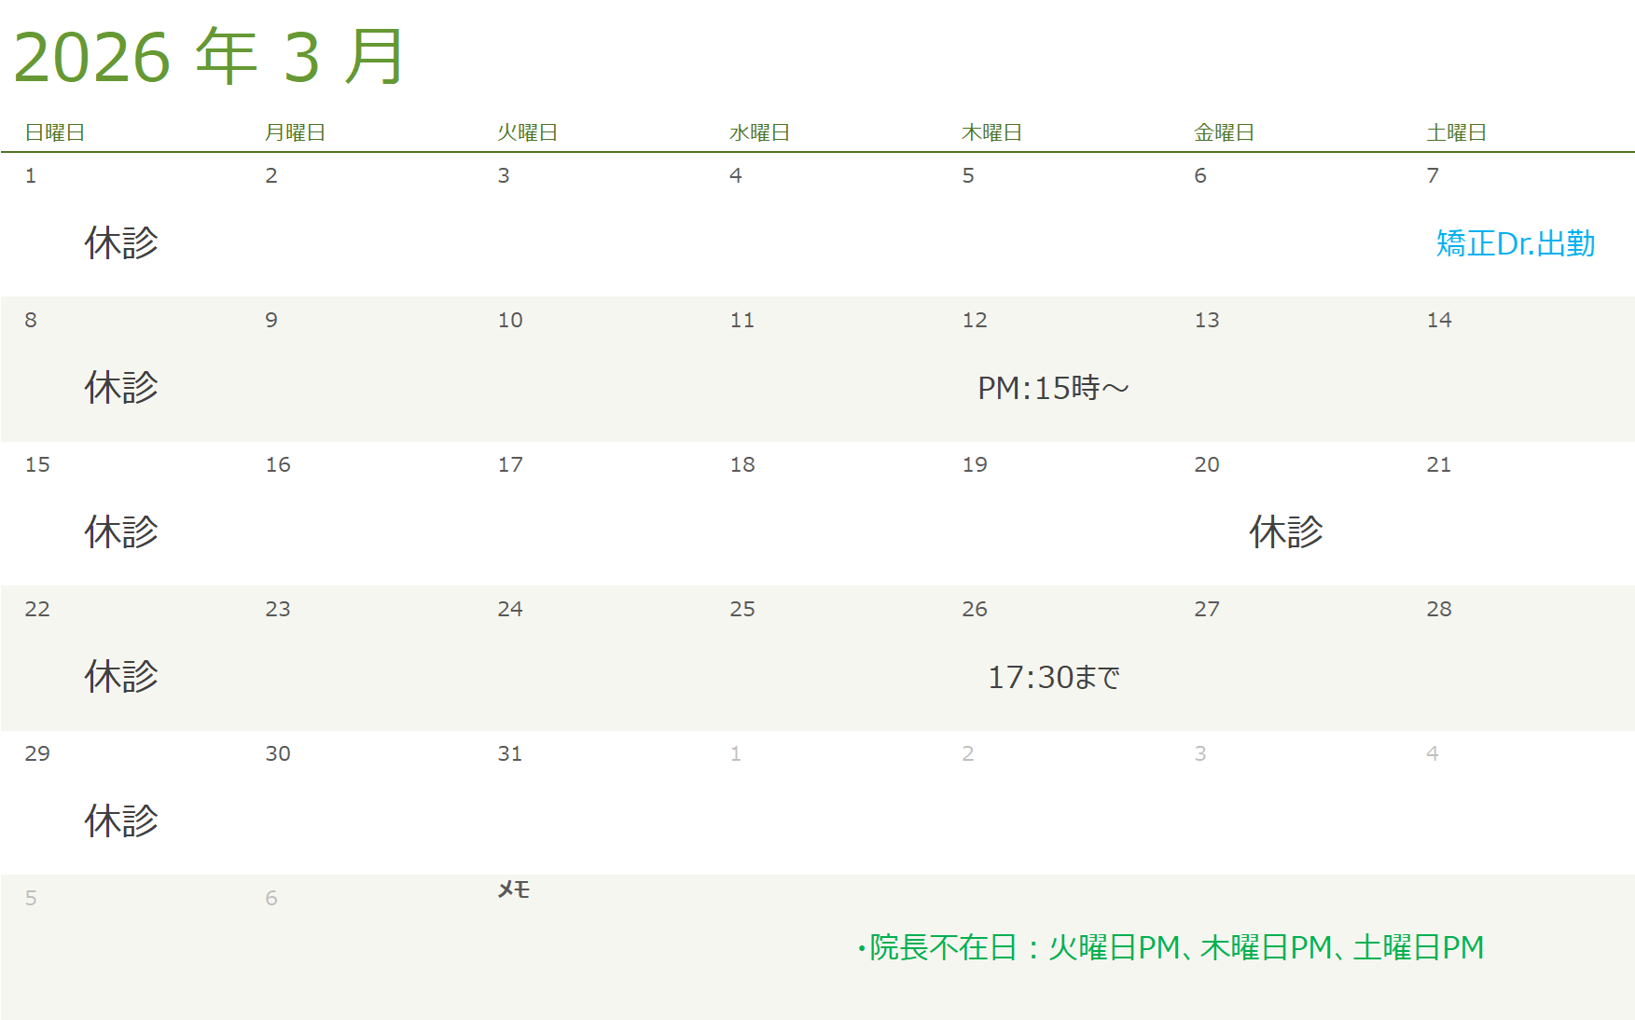Select the 水曜日 column header
The width and height of the screenshot is (1635, 1020).
[x=759, y=133]
